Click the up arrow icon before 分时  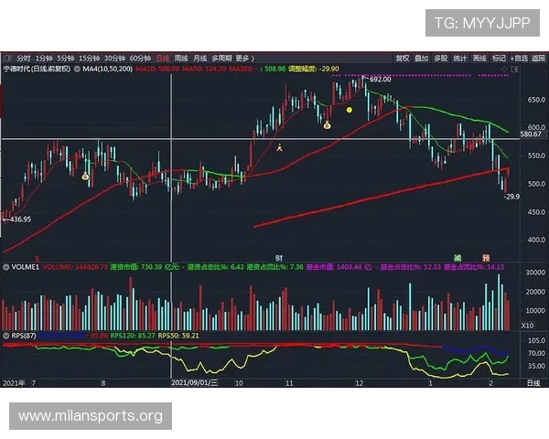click(7, 57)
